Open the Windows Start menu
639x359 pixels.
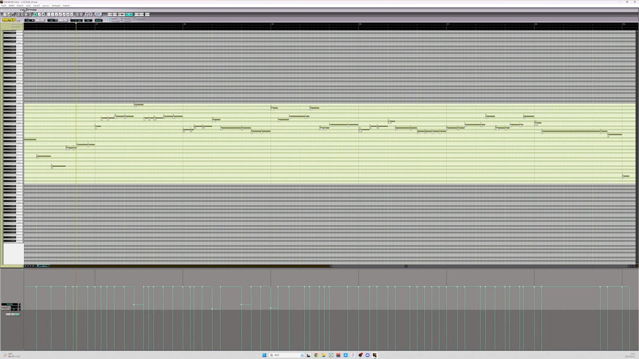pyautogui.click(x=264, y=355)
